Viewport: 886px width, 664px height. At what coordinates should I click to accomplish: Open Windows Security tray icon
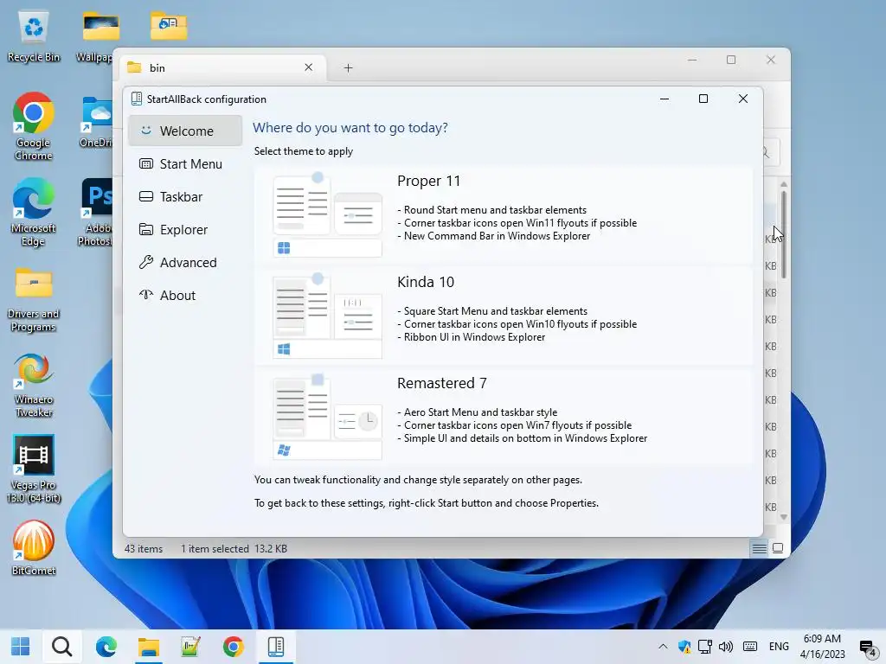coord(684,647)
